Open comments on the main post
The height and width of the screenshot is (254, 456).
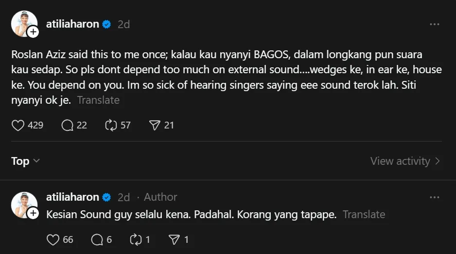point(67,125)
